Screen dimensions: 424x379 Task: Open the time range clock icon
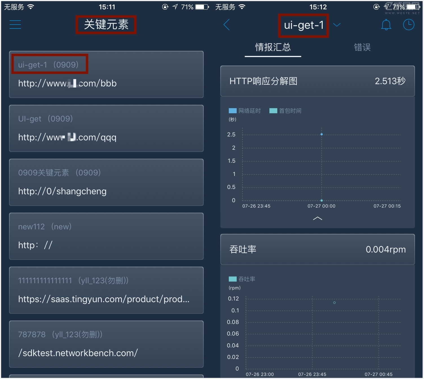(x=408, y=25)
